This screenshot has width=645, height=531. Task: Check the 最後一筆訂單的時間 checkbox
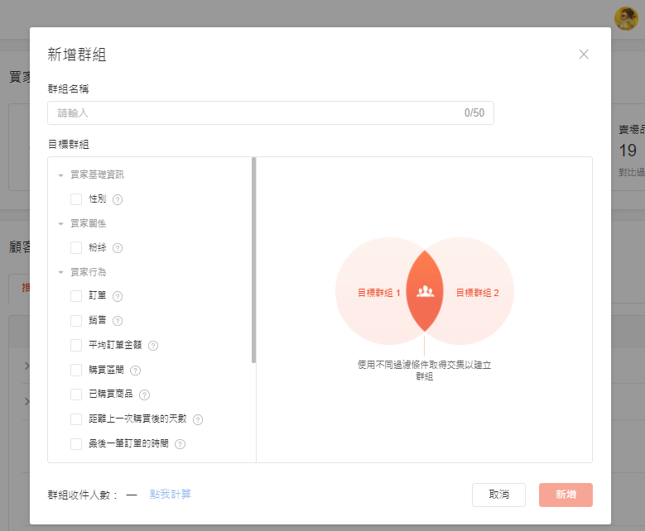click(x=76, y=444)
